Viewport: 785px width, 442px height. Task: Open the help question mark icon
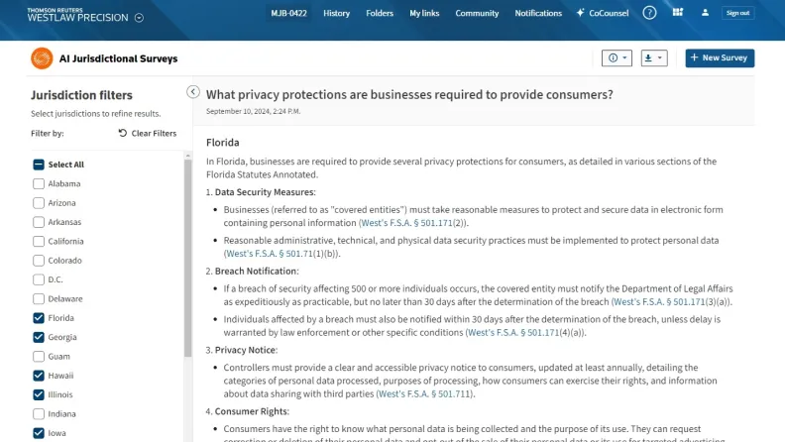(649, 13)
